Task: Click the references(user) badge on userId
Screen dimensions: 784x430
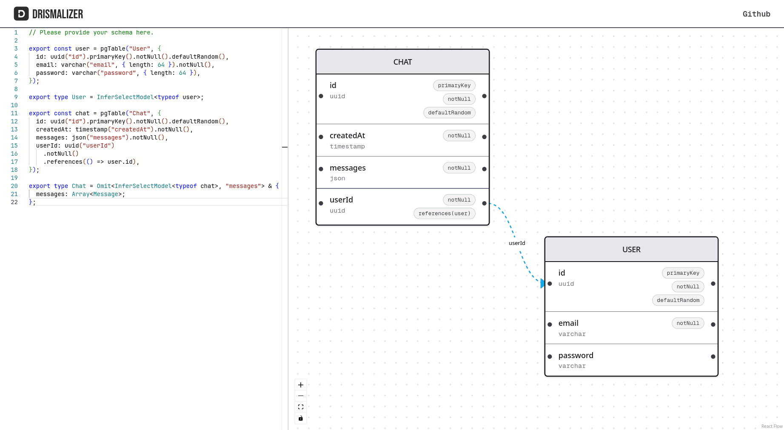Action: [444, 213]
